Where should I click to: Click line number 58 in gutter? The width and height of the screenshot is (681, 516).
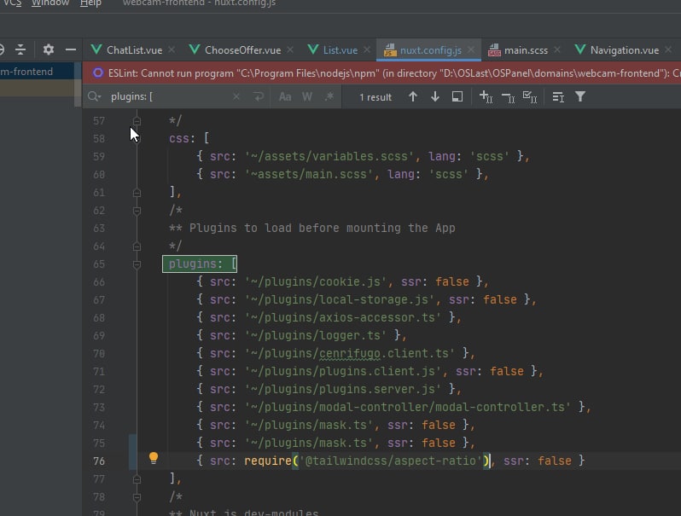(99, 138)
